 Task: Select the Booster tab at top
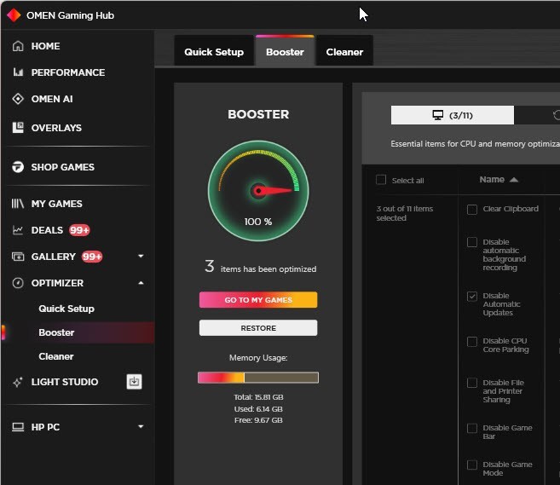click(285, 52)
